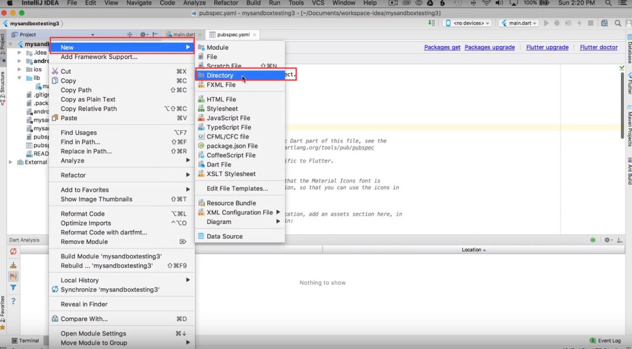Click Synchronize 'mysandboxtesting3'
This screenshot has width=632, height=349.
point(122,290)
